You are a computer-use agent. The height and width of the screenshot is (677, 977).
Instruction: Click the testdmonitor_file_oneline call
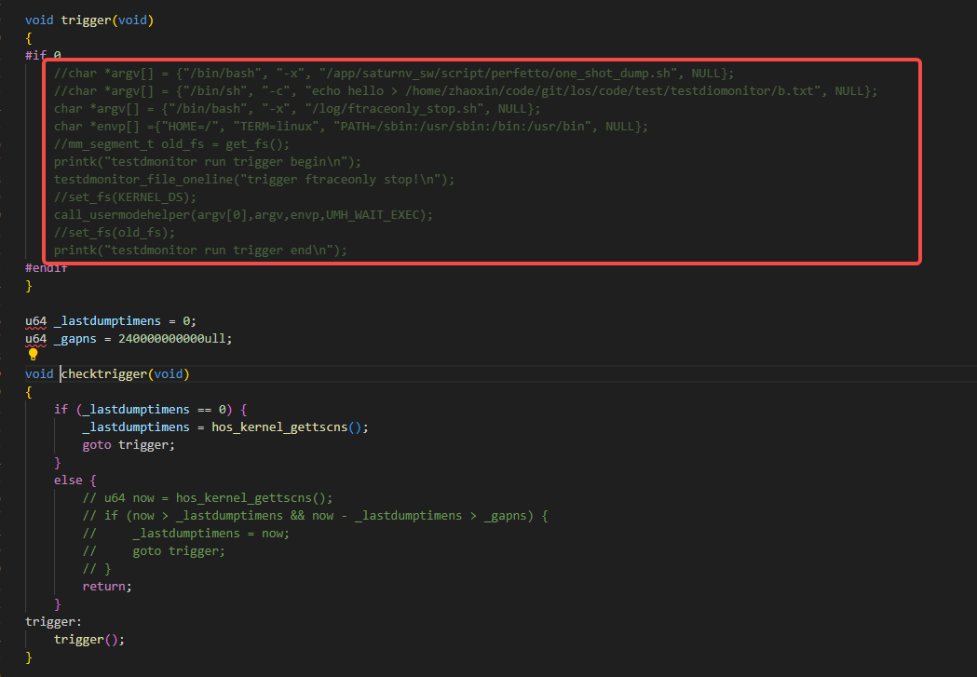pyautogui.click(x=254, y=180)
